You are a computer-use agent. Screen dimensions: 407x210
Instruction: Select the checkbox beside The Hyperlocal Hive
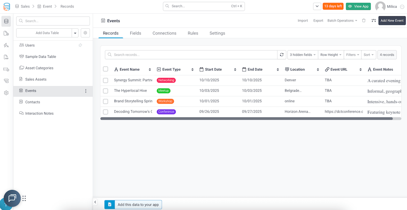point(105,91)
